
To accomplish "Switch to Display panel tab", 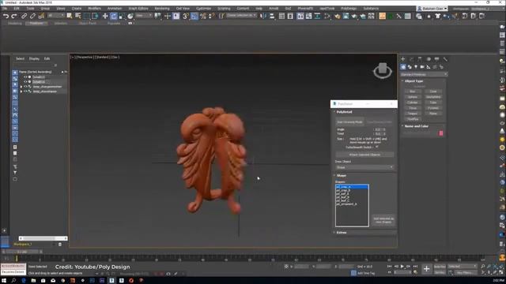I will point(437,59).
